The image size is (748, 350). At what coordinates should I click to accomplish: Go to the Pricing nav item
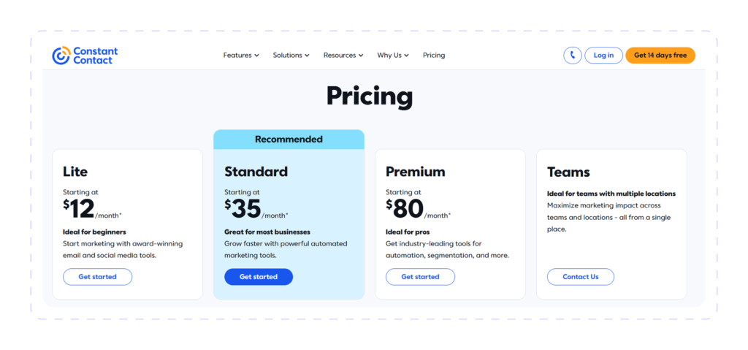point(434,56)
